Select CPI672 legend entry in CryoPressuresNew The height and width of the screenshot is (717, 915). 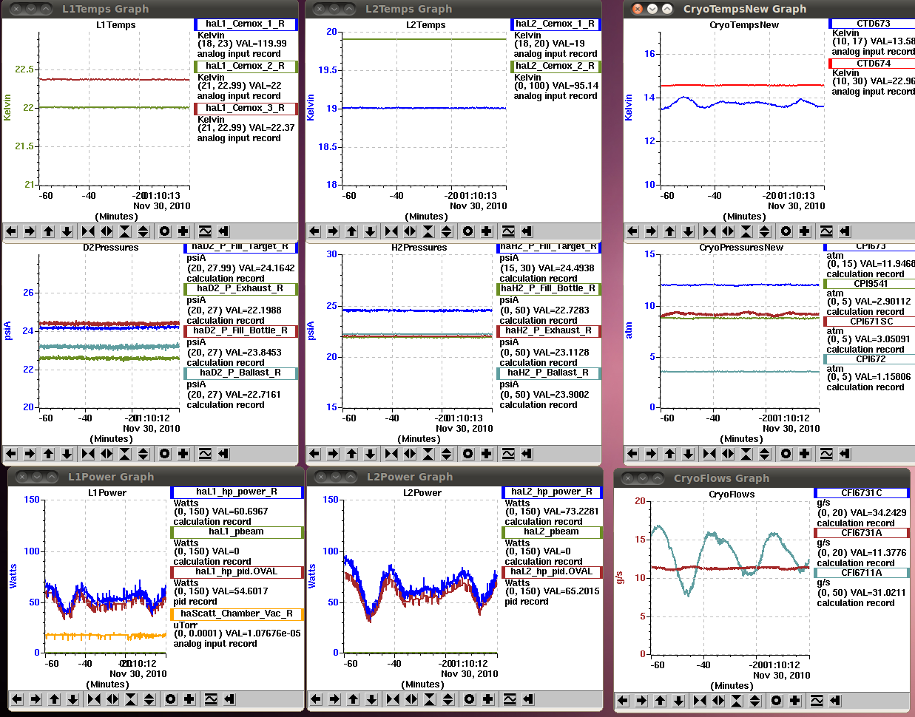tap(870, 359)
